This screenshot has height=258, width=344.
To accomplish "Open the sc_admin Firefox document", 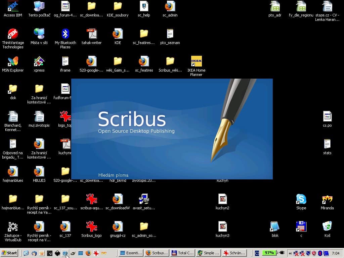I will [170, 9].
